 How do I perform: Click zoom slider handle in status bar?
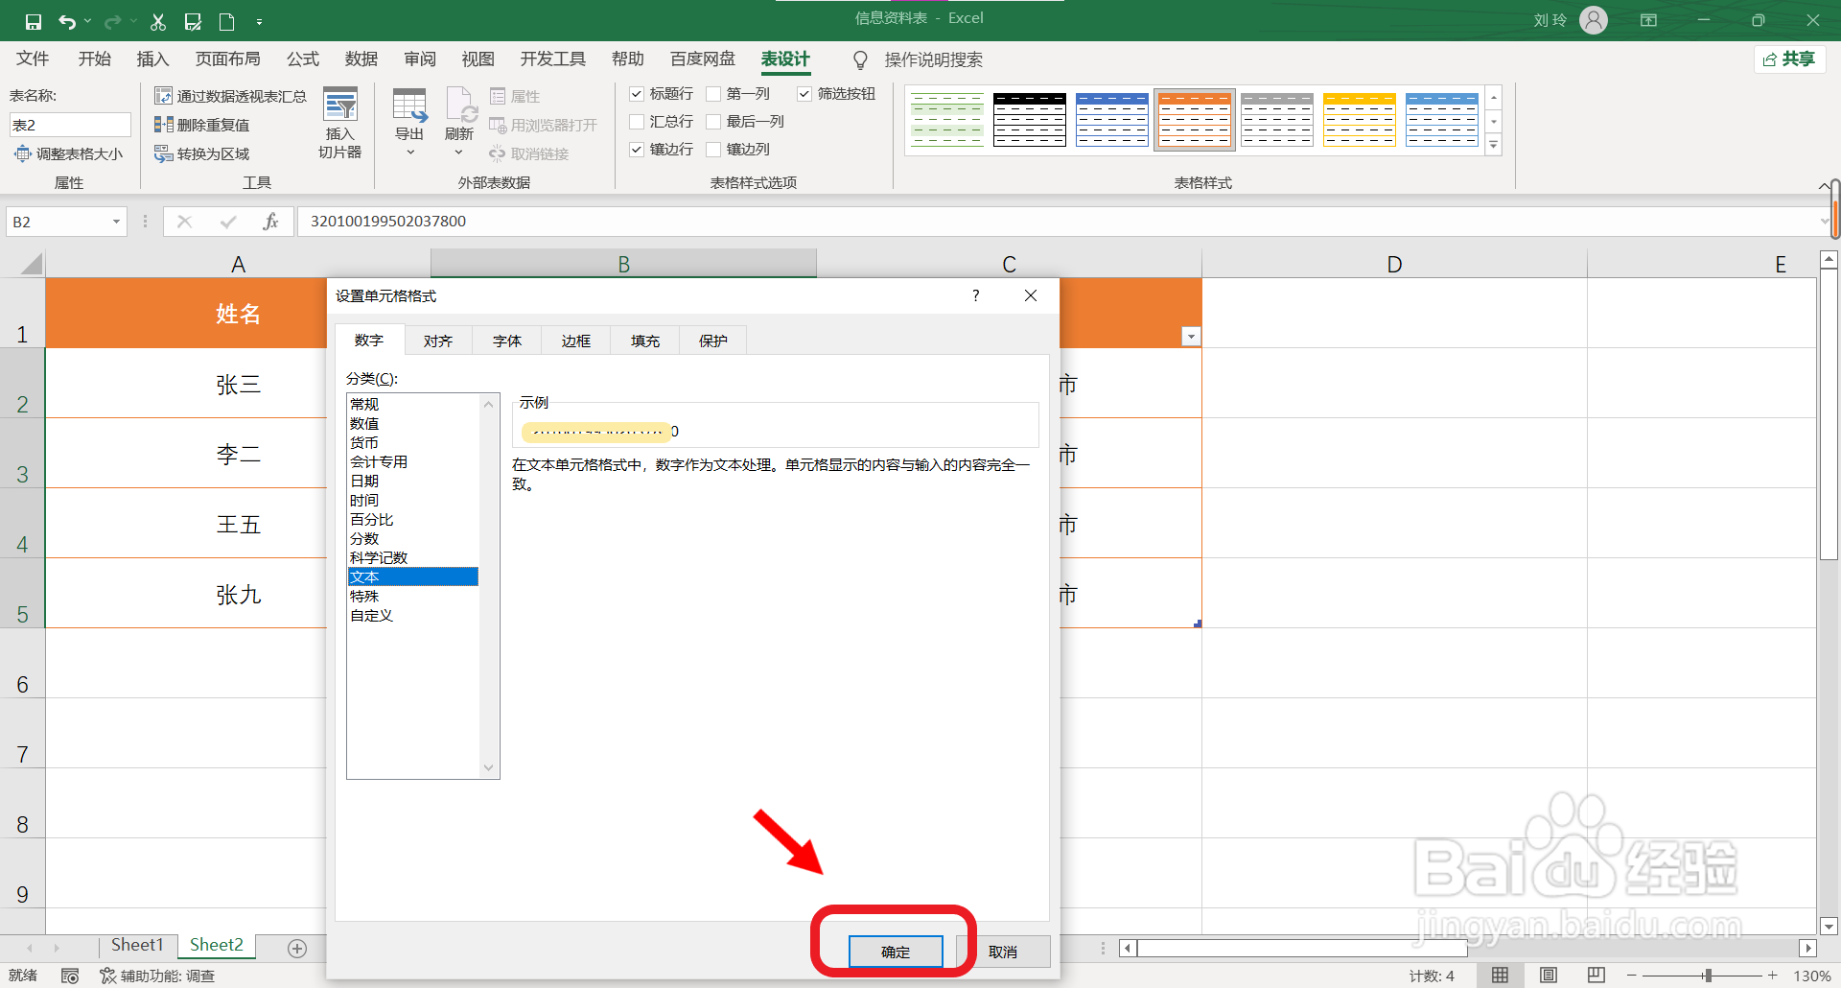pos(1708,976)
